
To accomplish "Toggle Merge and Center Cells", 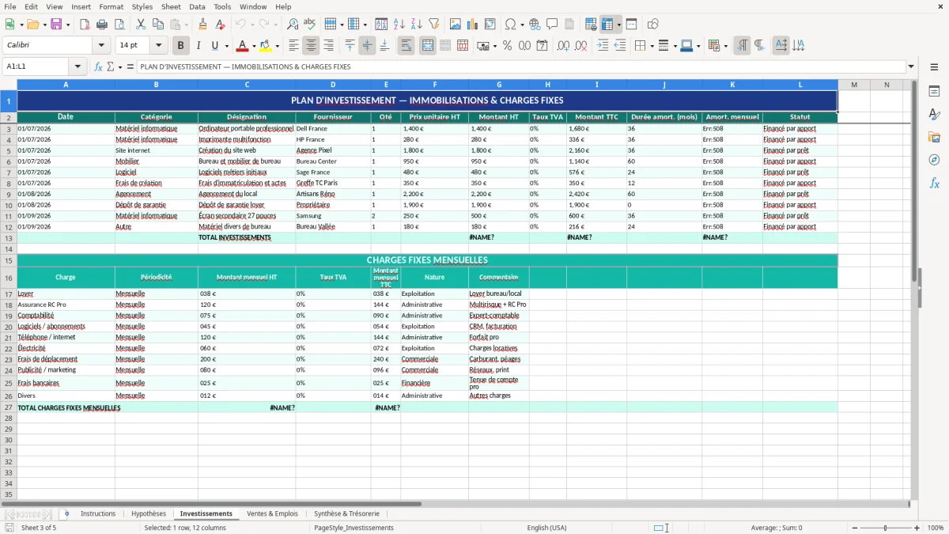I will [428, 46].
